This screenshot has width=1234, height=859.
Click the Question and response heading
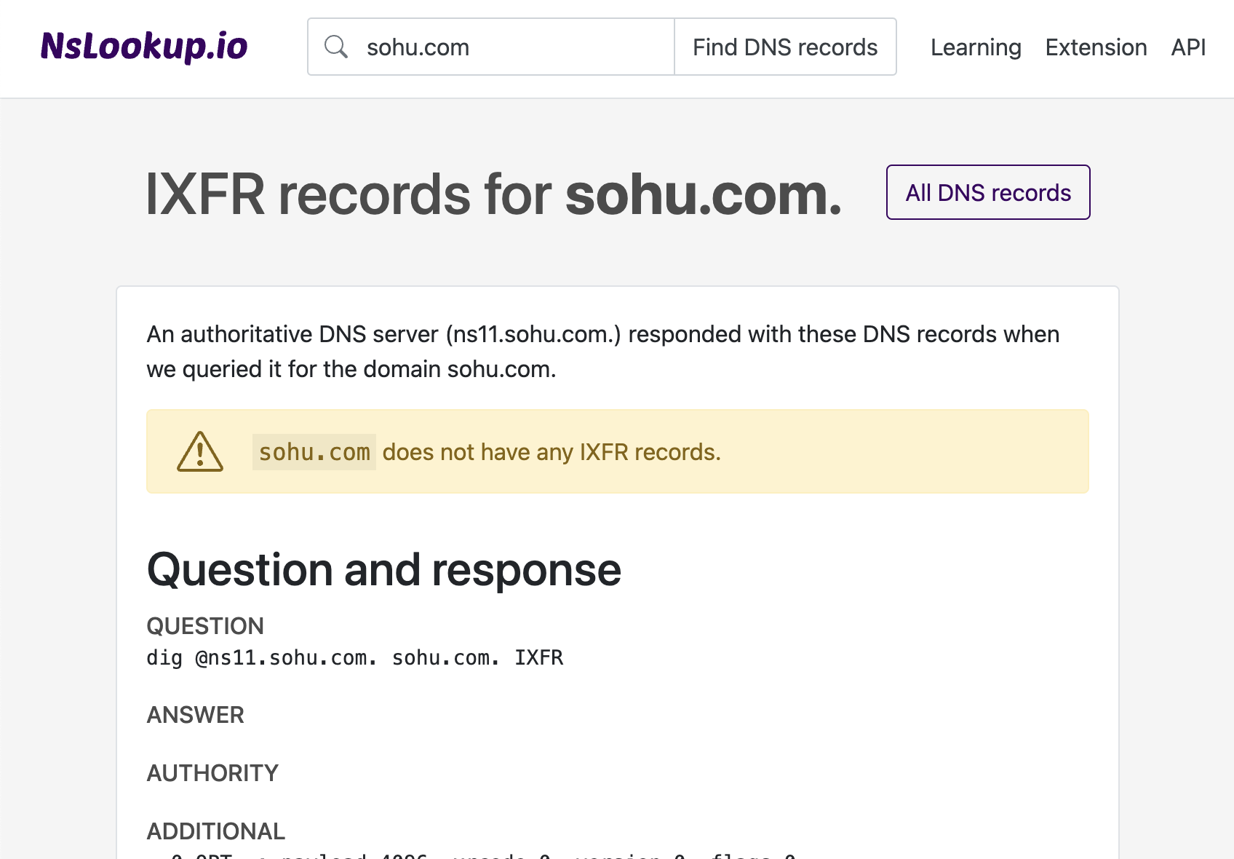click(383, 570)
